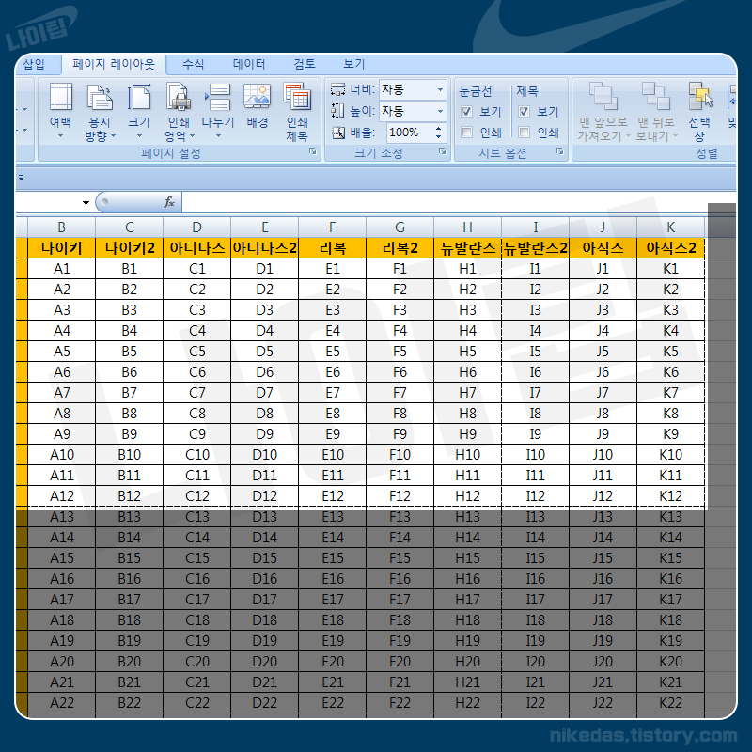Click the 맨 뒤로 보내기 icon

coord(655,96)
